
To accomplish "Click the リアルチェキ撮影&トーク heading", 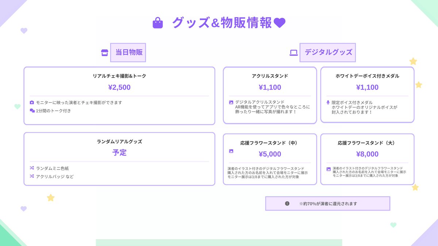I will click(119, 76).
